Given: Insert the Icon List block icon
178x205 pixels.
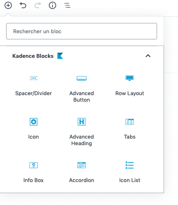Looking at the screenshot, I should coord(130,165).
